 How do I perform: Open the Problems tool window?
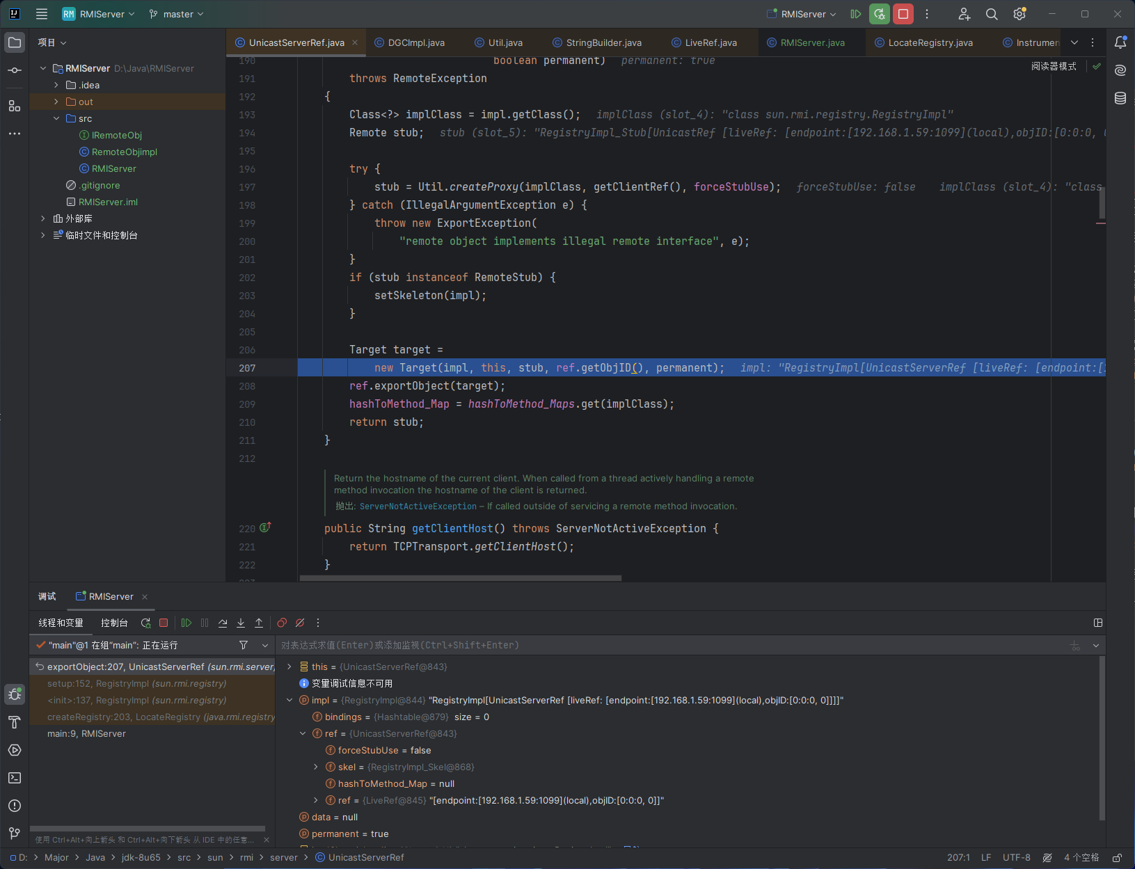15,806
